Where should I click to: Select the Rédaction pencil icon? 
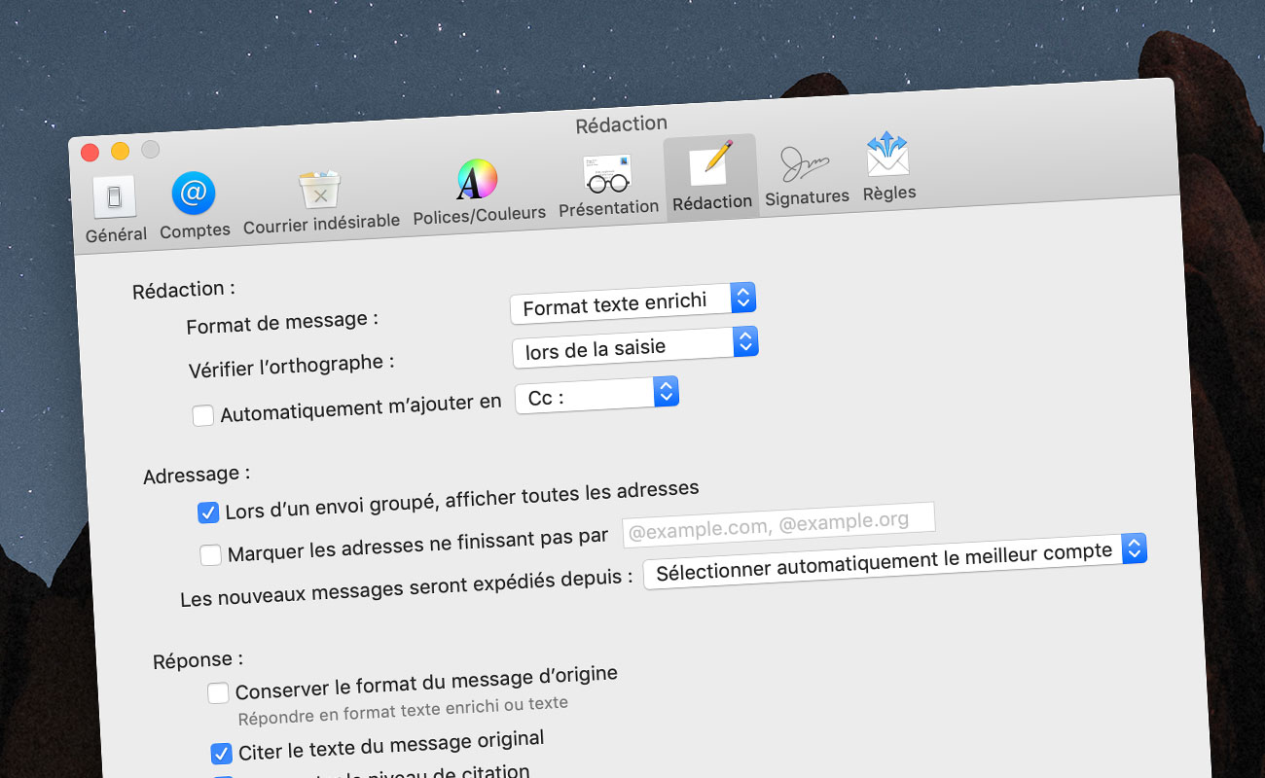pos(711,164)
